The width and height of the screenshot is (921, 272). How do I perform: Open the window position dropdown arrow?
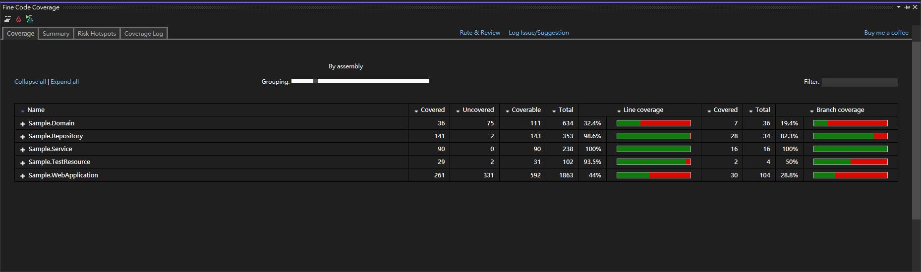pos(899,7)
